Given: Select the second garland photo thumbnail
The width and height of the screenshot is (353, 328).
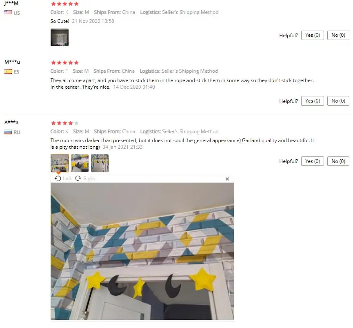Looking at the screenshot, I should coord(80,163).
